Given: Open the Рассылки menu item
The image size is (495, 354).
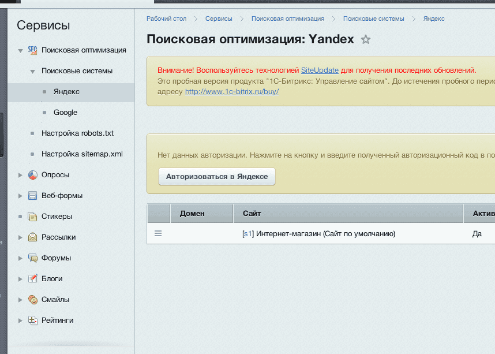Looking at the screenshot, I should (58, 237).
